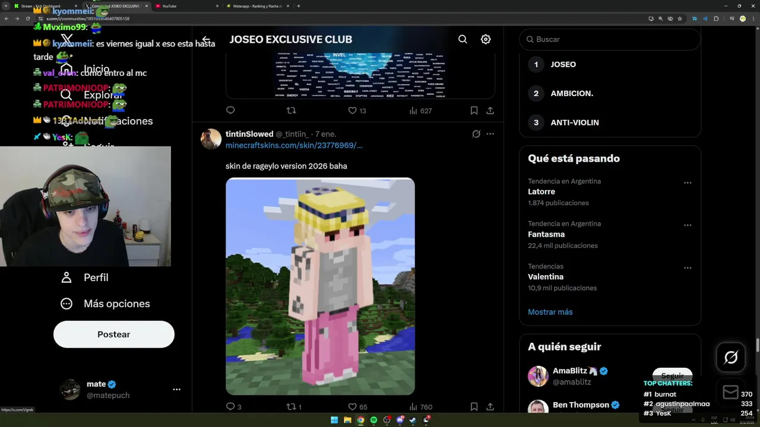Image resolution: width=760 pixels, height=427 pixels.
Task: Reload the page in browser
Action: point(27,18)
